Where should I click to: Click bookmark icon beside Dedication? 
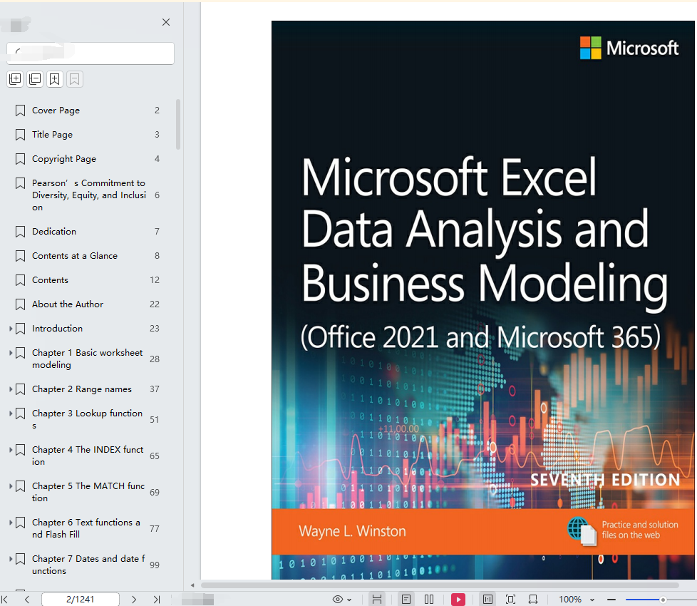[20, 232]
